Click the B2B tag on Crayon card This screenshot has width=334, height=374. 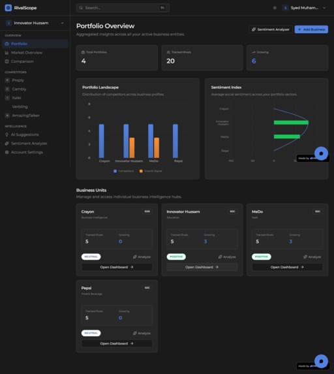147,211
